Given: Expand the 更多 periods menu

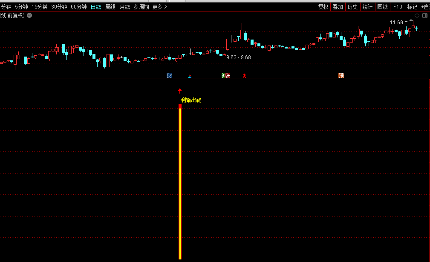Looking at the screenshot, I should 159,7.
